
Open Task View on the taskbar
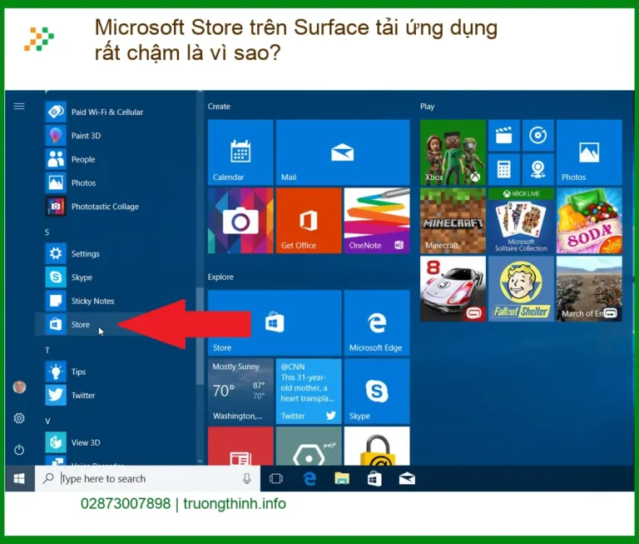click(x=276, y=478)
